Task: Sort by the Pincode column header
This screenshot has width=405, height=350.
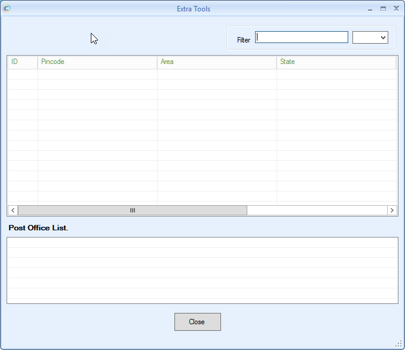Action: coord(97,63)
